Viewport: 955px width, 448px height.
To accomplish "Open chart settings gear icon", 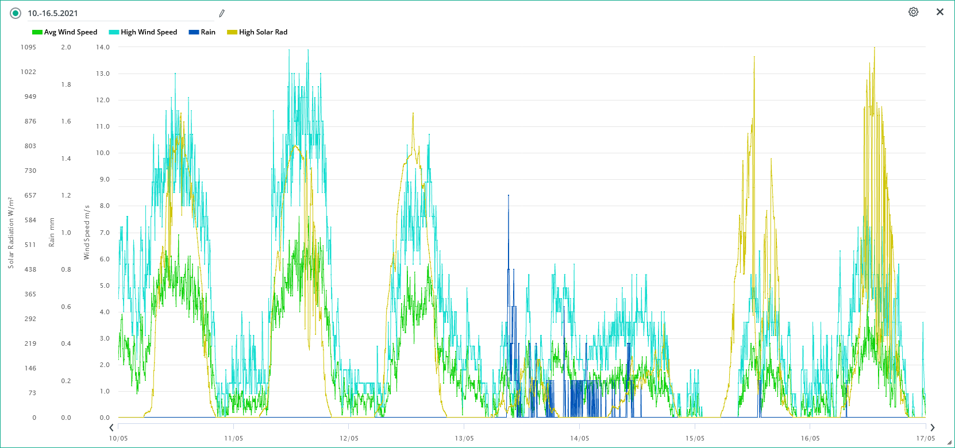I will (913, 12).
